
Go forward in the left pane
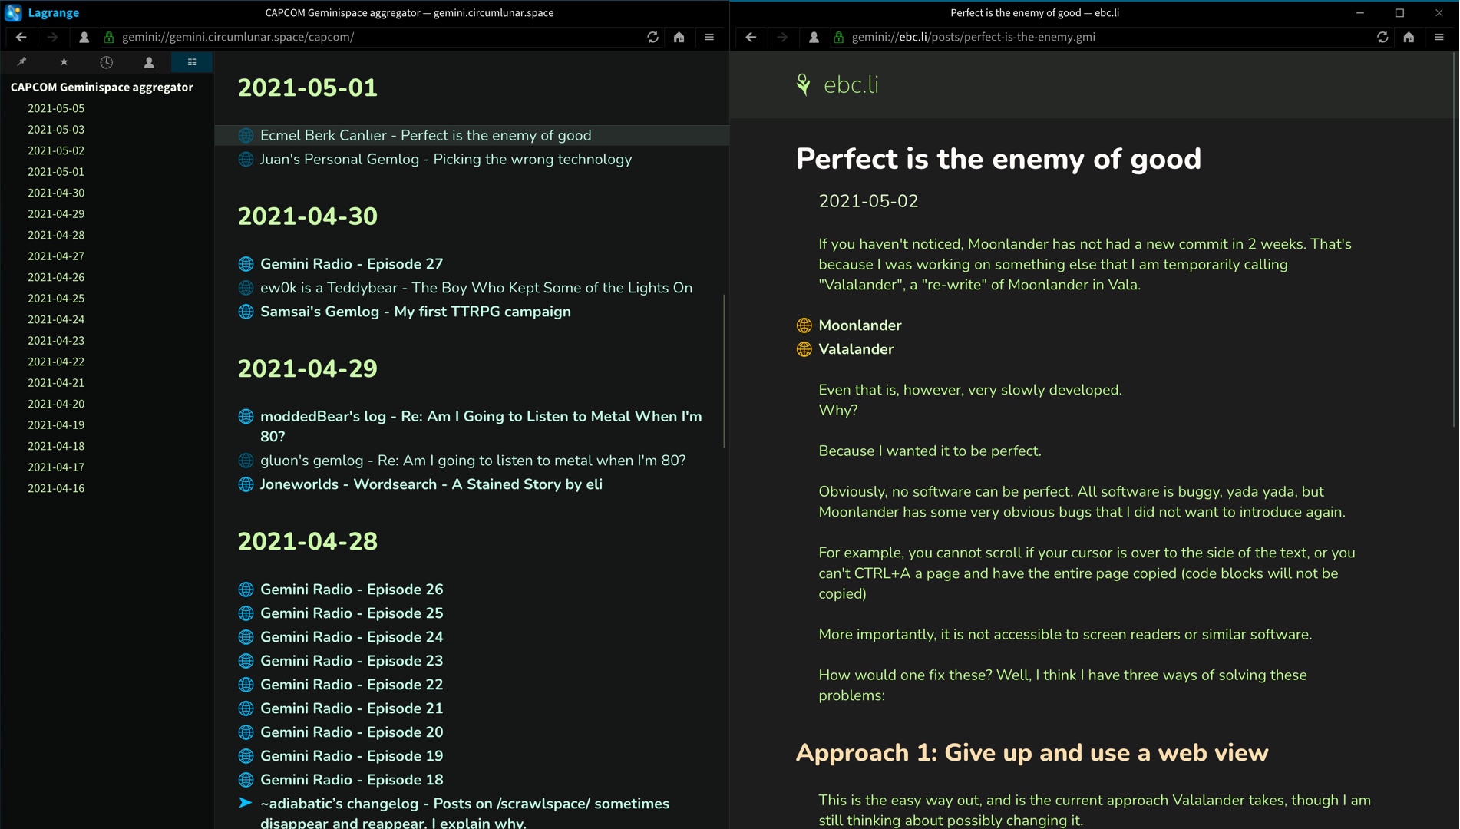[x=52, y=37]
